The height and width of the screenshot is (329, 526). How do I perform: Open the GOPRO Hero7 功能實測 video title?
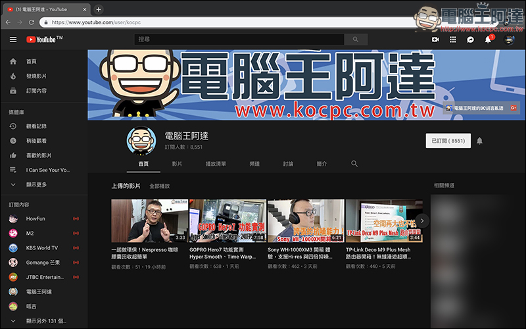223,253
